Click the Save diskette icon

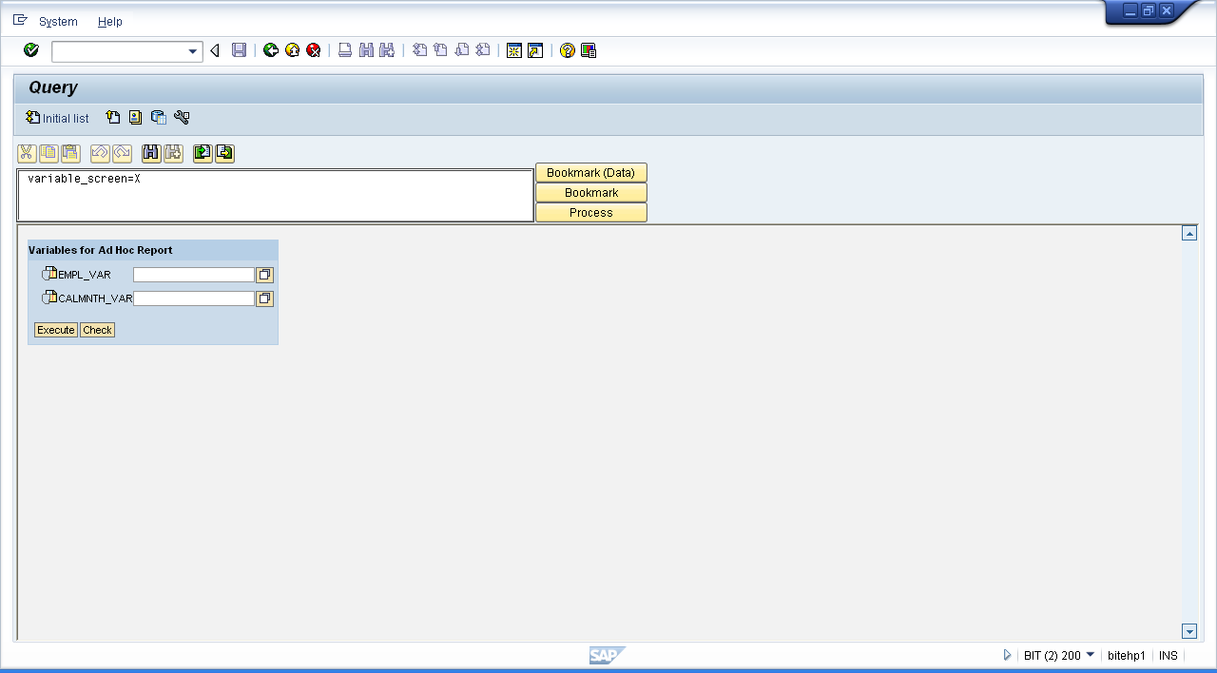click(x=240, y=50)
